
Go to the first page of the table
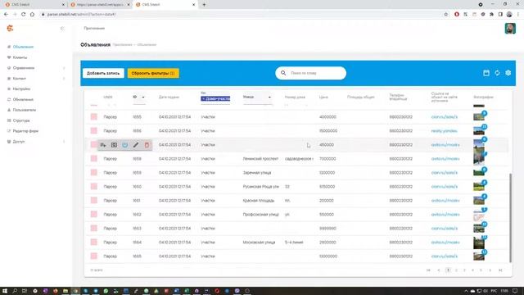428,270
